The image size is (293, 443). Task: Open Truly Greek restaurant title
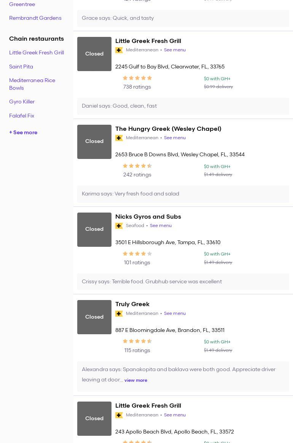tap(132, 304)
